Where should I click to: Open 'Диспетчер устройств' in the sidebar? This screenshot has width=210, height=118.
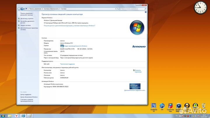click(x=27, y=19)
